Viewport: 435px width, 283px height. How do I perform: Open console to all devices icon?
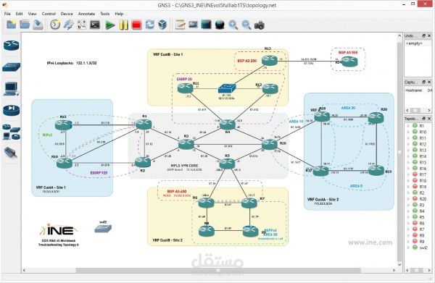[95, 25]
